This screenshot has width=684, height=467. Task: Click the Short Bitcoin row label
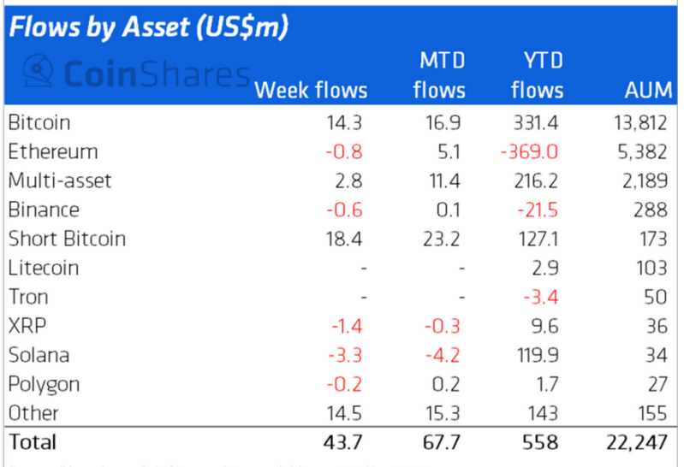pyautogui.click(x=67, y=239)
